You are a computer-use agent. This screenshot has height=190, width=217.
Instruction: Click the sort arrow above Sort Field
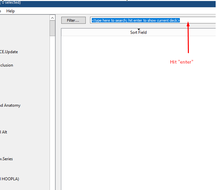click(x=139, y=29)
